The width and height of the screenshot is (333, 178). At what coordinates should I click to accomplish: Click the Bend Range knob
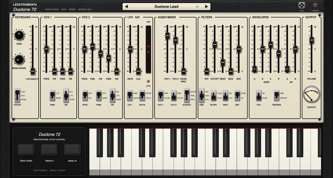click(x=19, y=59)
